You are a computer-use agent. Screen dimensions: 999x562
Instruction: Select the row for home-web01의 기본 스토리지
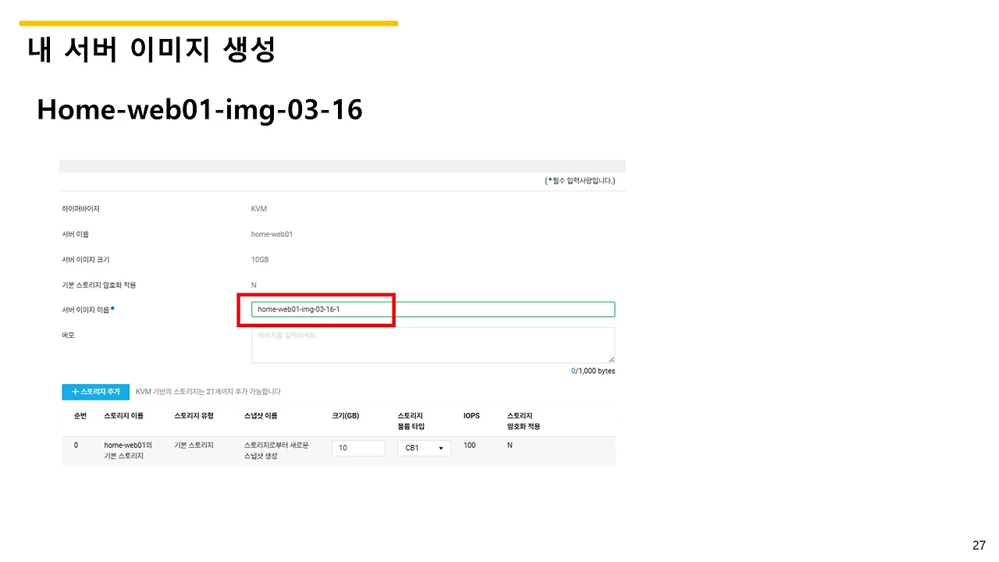(x=128, y=450)
